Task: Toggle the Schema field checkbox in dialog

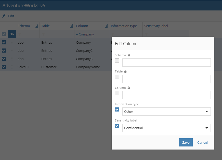Action: click(117, 60)
